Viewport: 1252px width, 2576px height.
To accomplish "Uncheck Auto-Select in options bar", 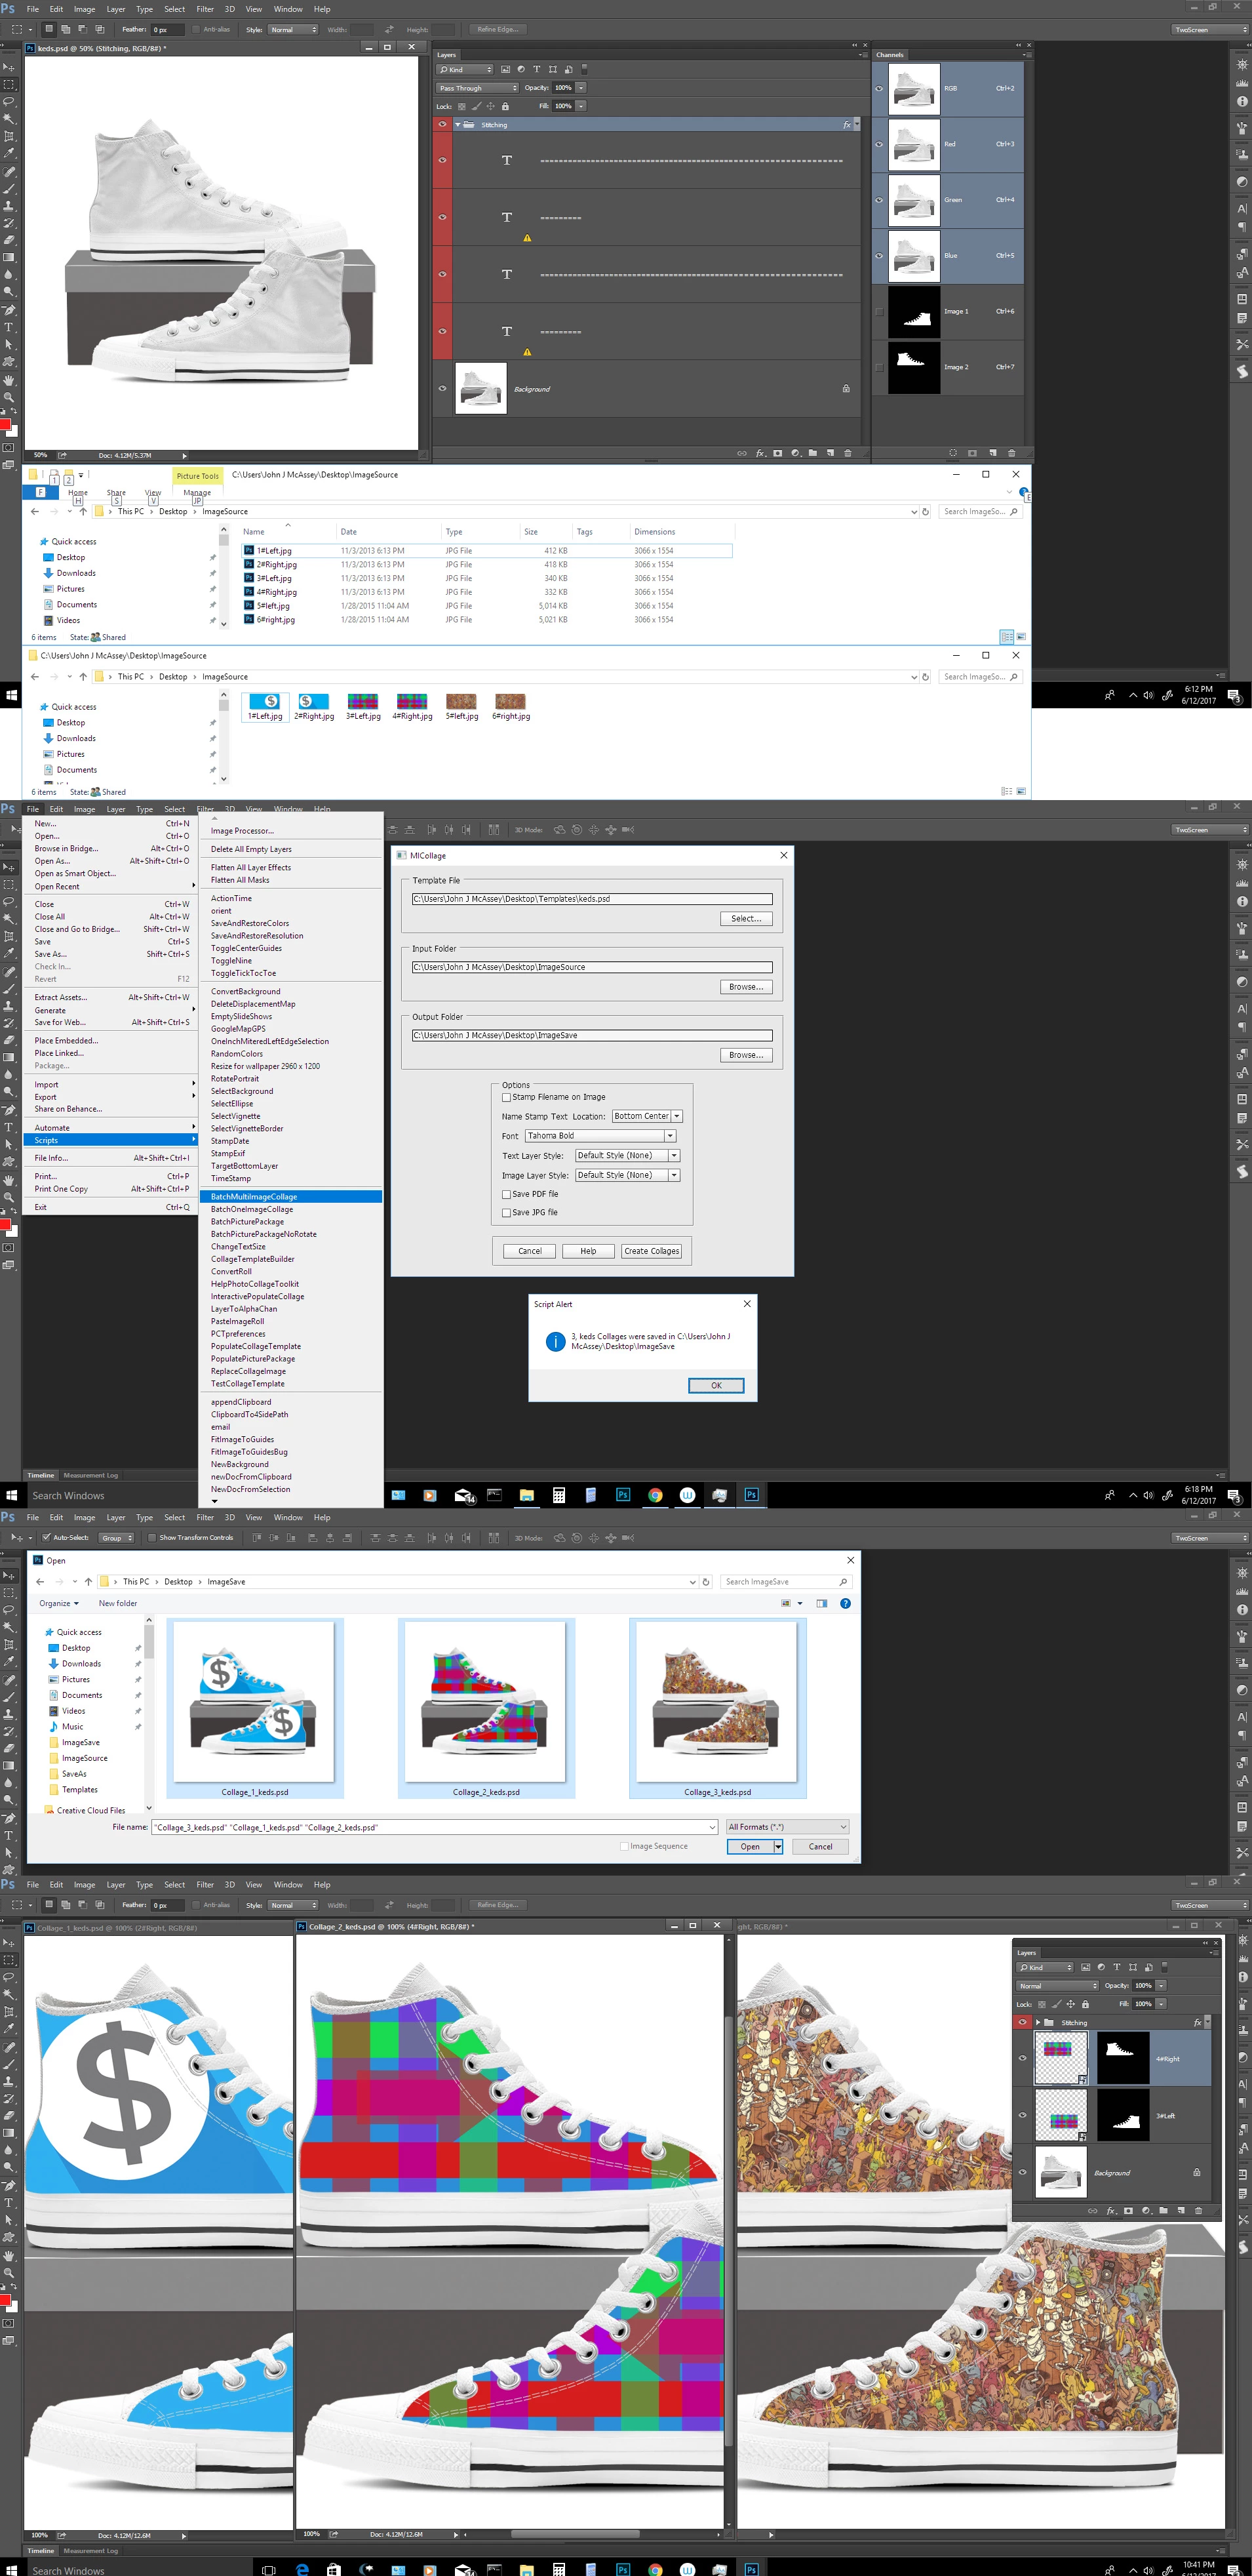I will (46, 1538).
